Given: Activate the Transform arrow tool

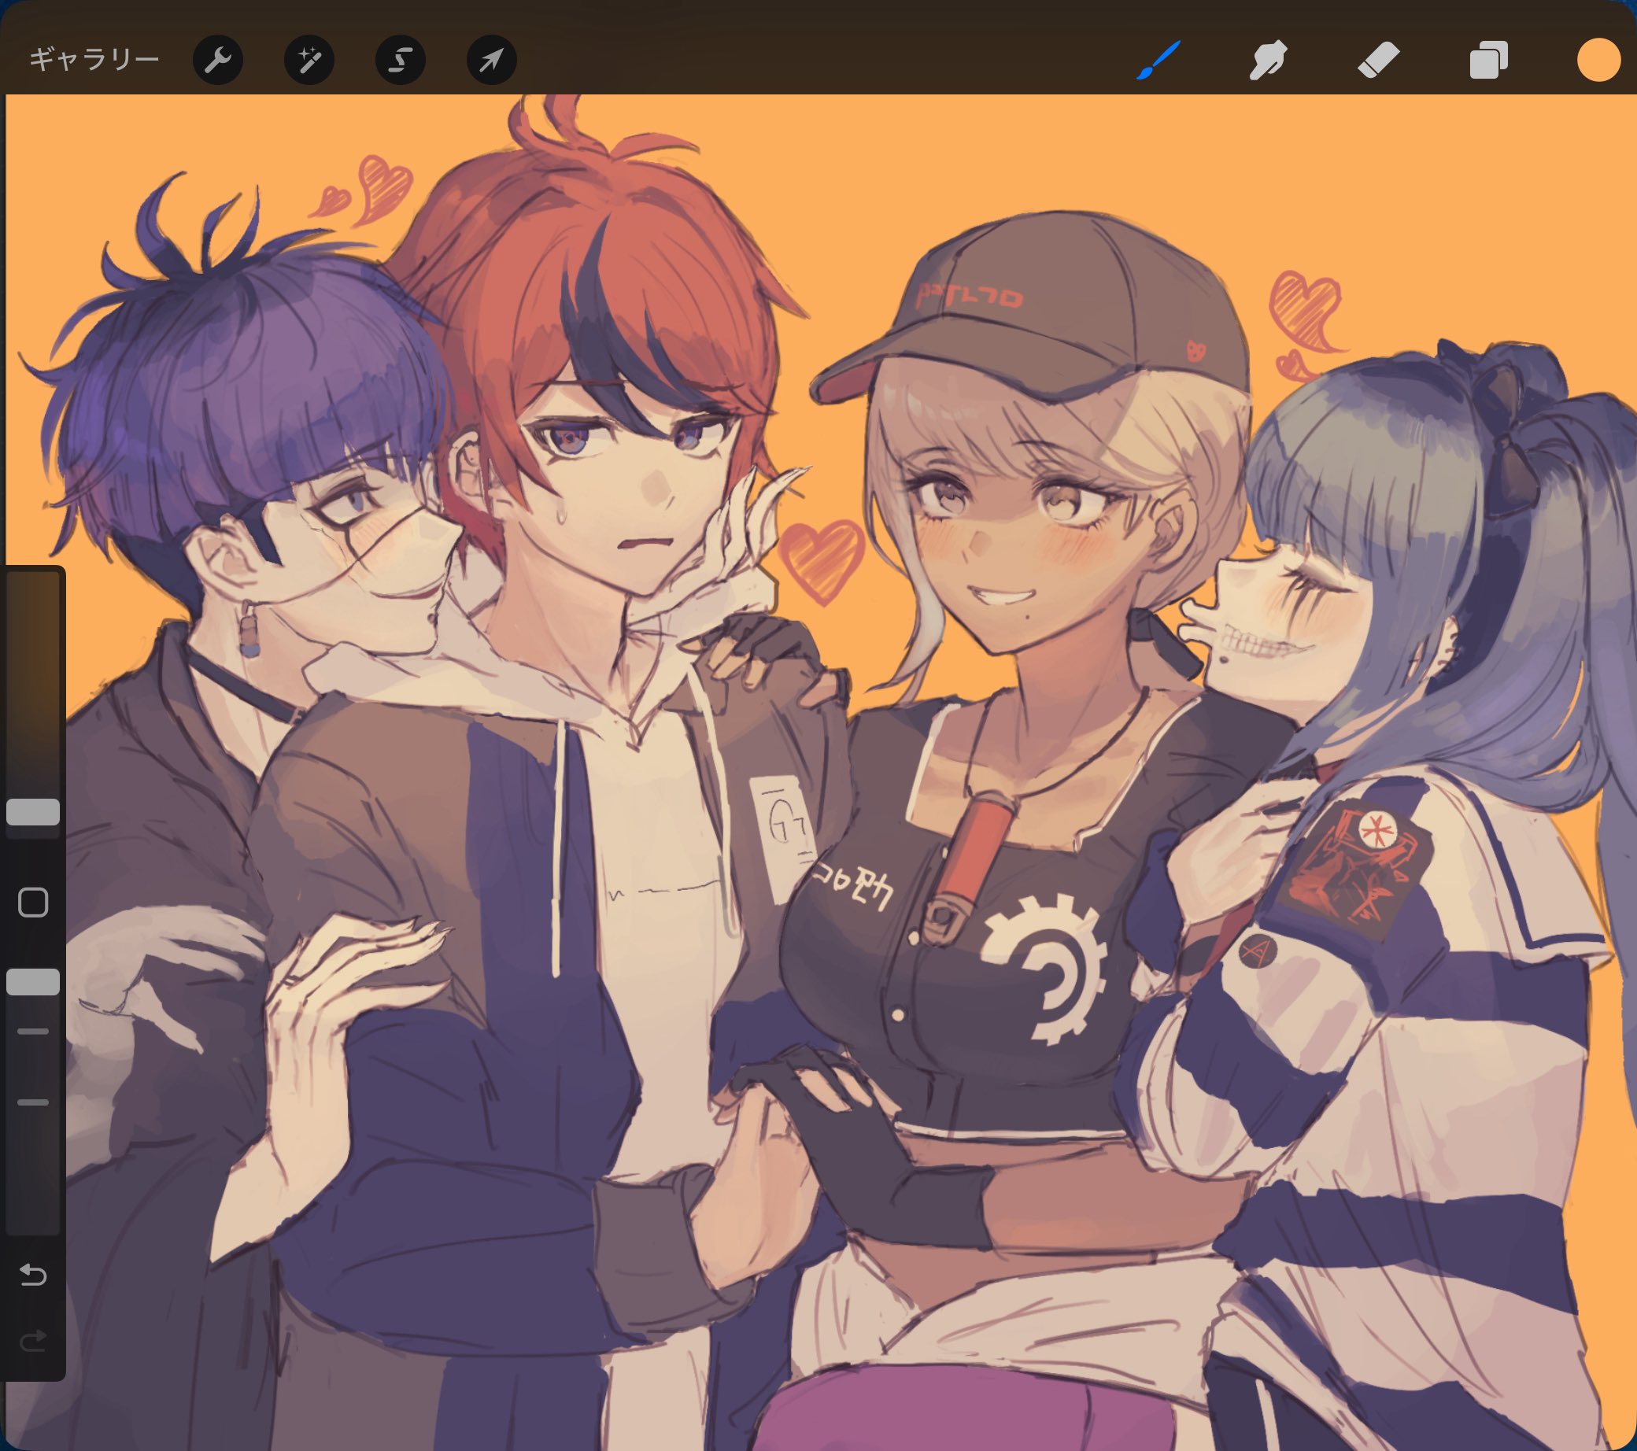Looking at the screenshot, I should pos(491,60).
